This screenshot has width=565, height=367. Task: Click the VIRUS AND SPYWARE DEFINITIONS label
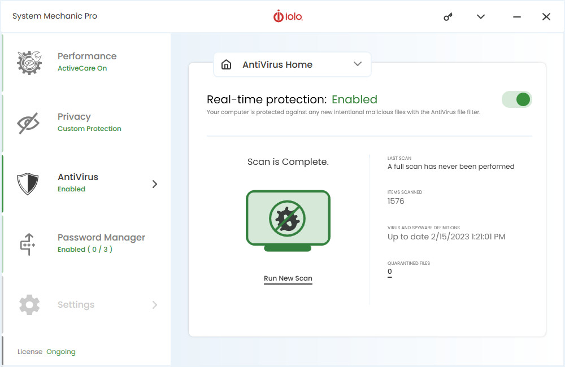pos(423,228)
